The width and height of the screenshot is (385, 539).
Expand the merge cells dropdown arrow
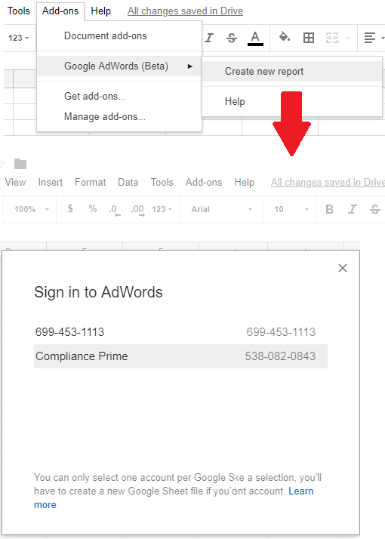coord(348,38)
